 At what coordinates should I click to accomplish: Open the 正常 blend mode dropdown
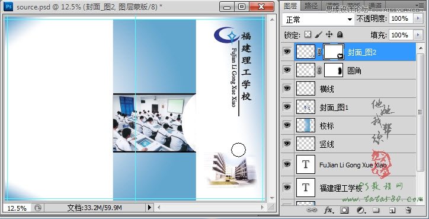pyautogui.click(x=318, y=20)
